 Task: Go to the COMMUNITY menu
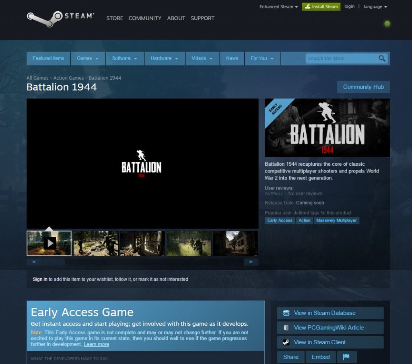[x=145, y=18]
